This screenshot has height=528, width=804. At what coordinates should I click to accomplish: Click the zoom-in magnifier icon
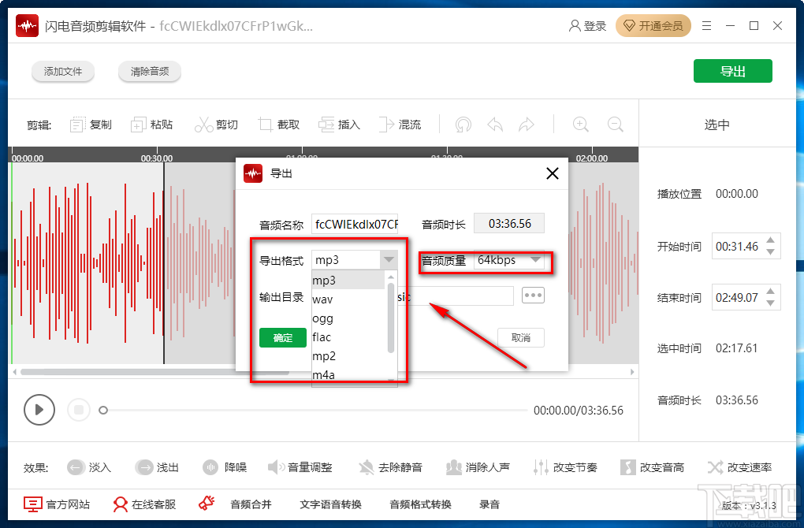[x=580, y=124]
